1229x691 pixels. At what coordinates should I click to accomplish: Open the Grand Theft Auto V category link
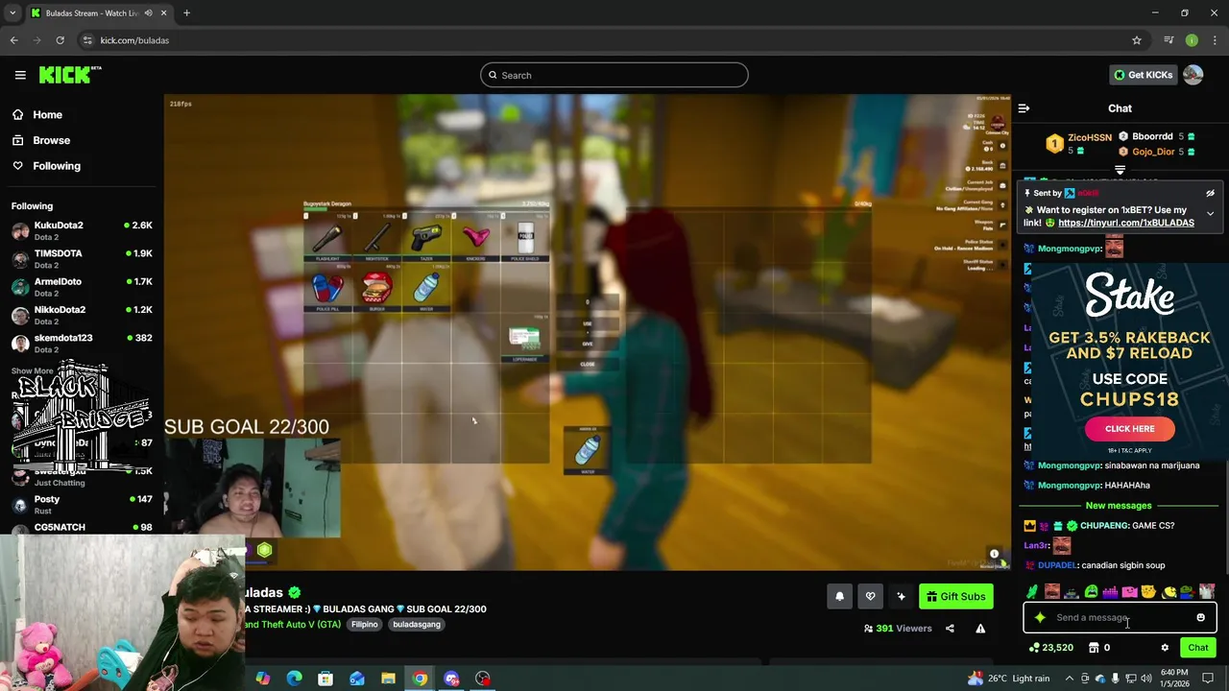[x=293, y=625]
